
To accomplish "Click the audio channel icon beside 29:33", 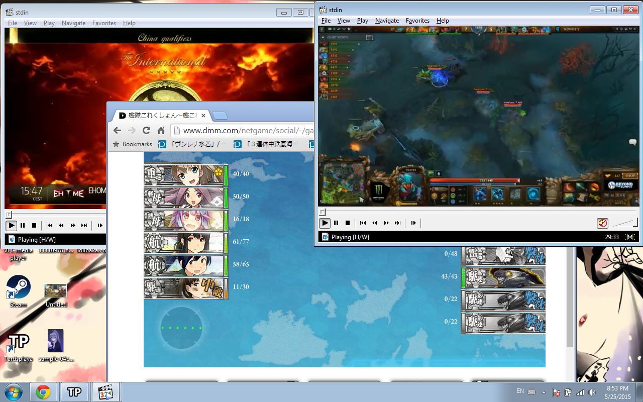I will pos(630,237).
